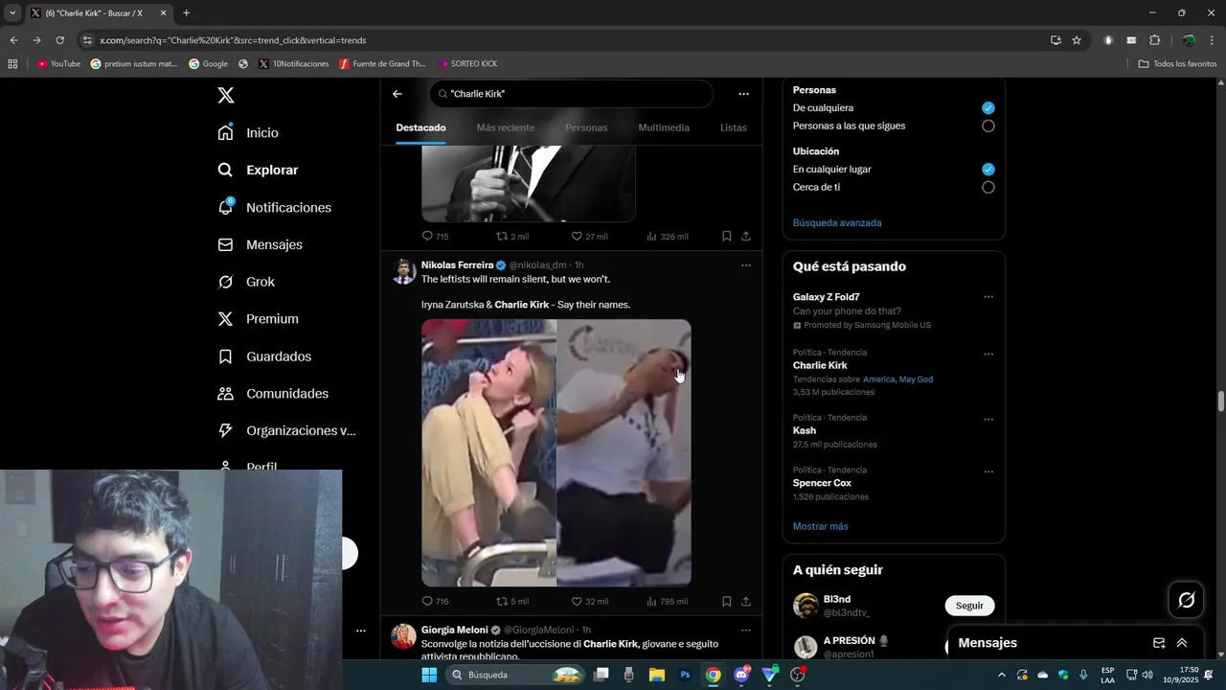
Task: Switch to the Multimedia tab
Action: 664,127
